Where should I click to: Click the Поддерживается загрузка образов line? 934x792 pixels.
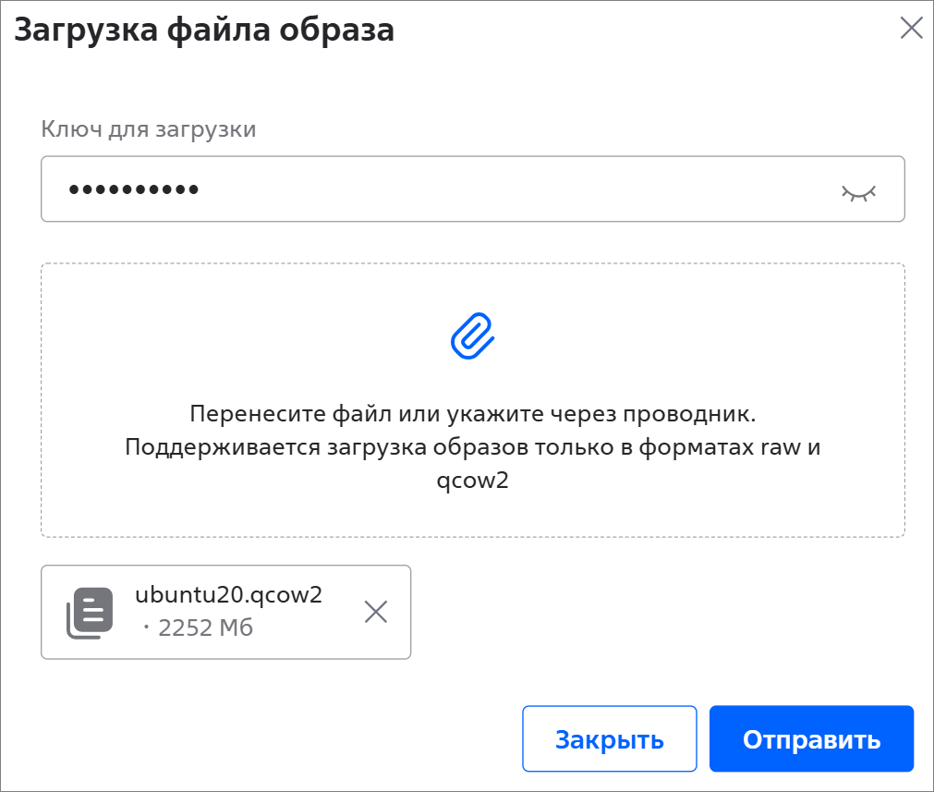pyautogui.click(x=473, y=446)
